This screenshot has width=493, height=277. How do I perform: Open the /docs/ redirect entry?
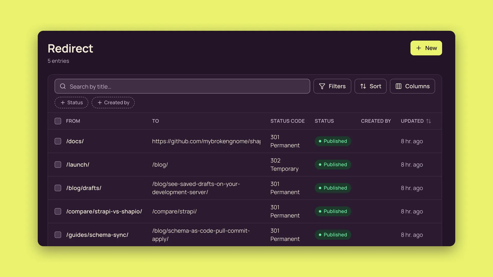click(75, 141)
